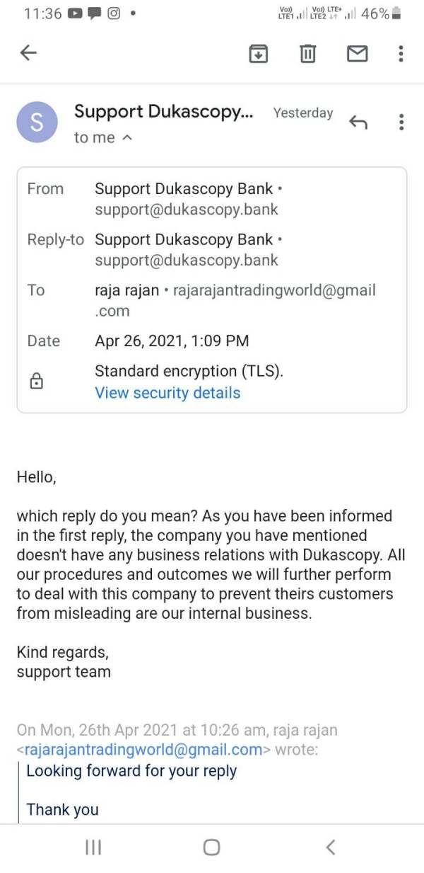Tap the Yesterday timestamp in header
This screenshot has height=873, width=424.
click(x=303, y=113)
